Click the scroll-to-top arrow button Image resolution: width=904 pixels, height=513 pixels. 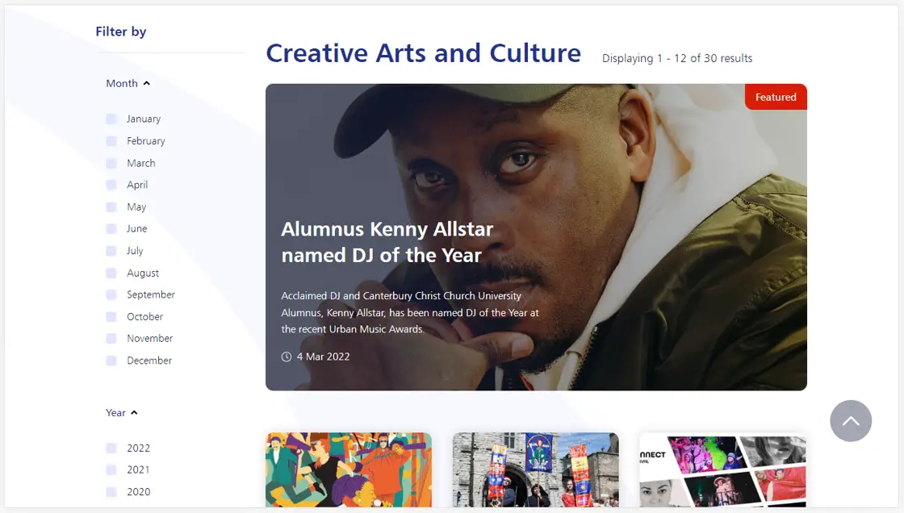(x=851, y=421)
